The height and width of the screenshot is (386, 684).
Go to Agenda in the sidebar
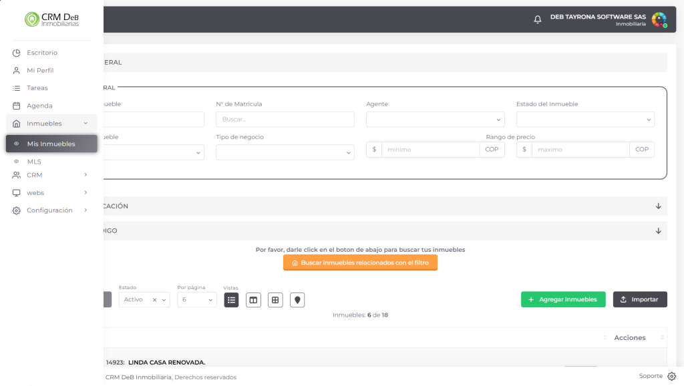[39, 106]
